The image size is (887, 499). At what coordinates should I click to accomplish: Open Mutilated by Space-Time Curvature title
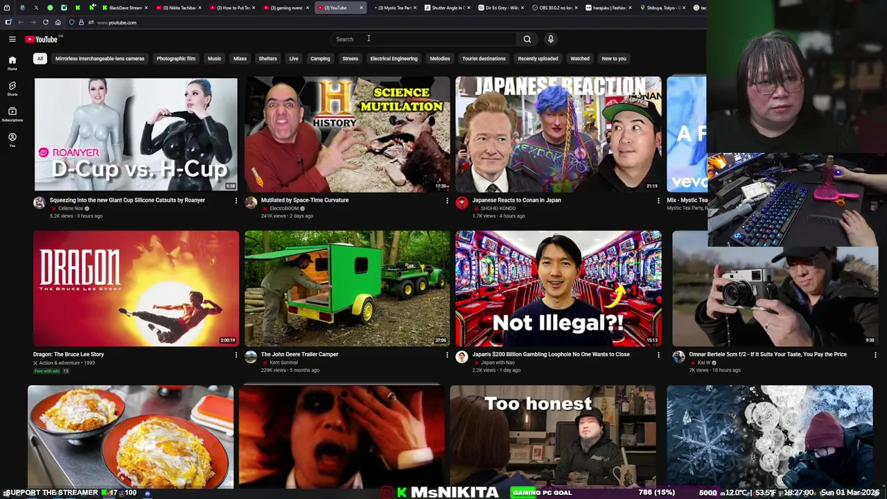coord(305,200)
